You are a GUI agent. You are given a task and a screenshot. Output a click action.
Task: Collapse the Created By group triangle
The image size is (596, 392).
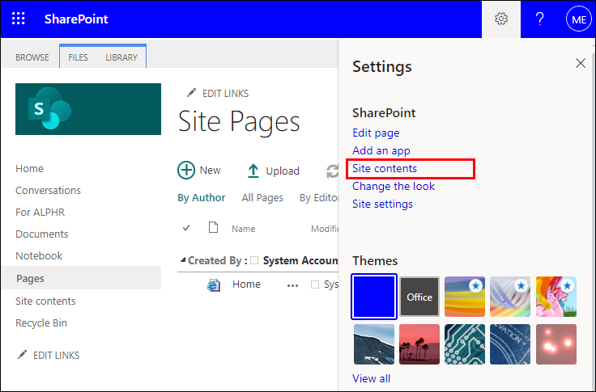tap(182, 260)
